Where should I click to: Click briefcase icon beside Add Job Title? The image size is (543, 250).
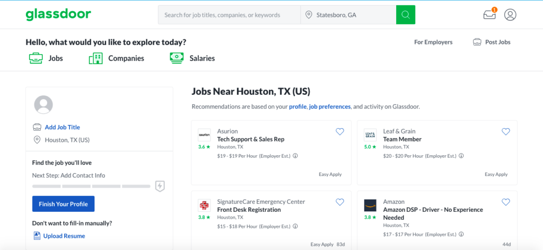pos(37,127)
